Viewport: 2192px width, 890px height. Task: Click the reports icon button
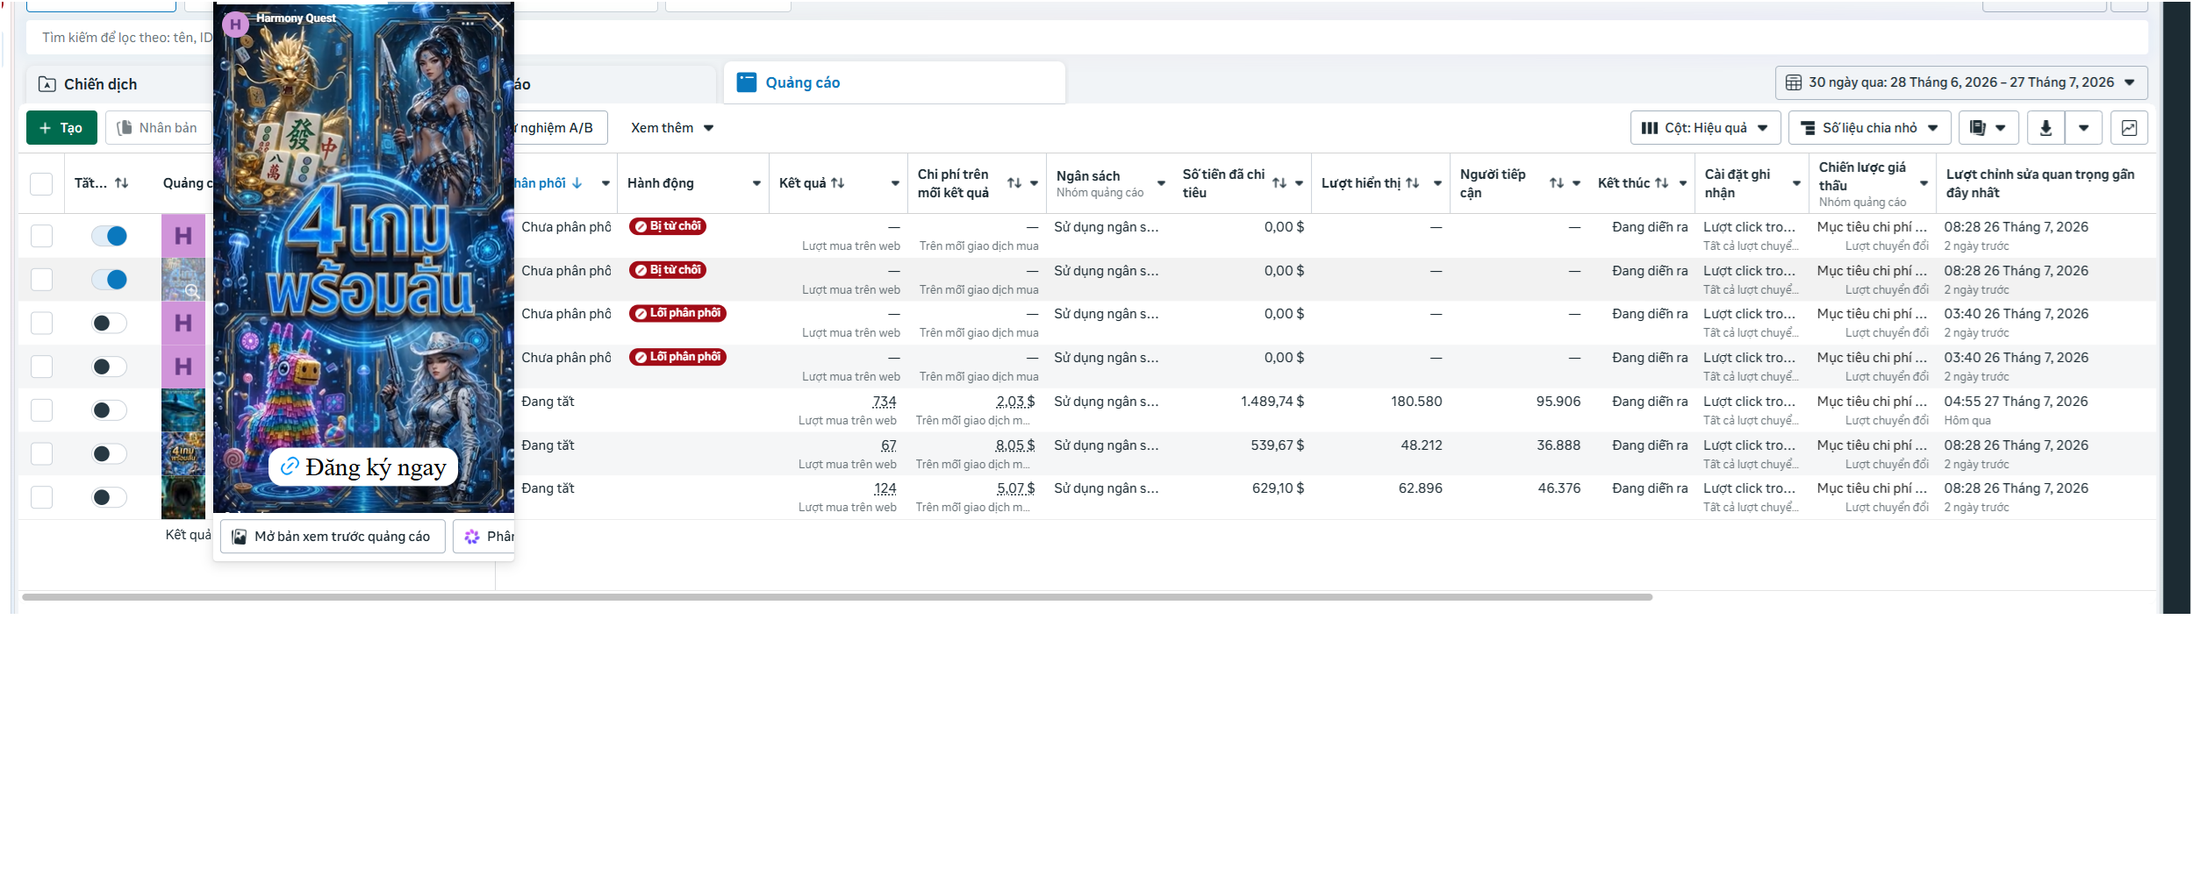(x=1988, y=128)
